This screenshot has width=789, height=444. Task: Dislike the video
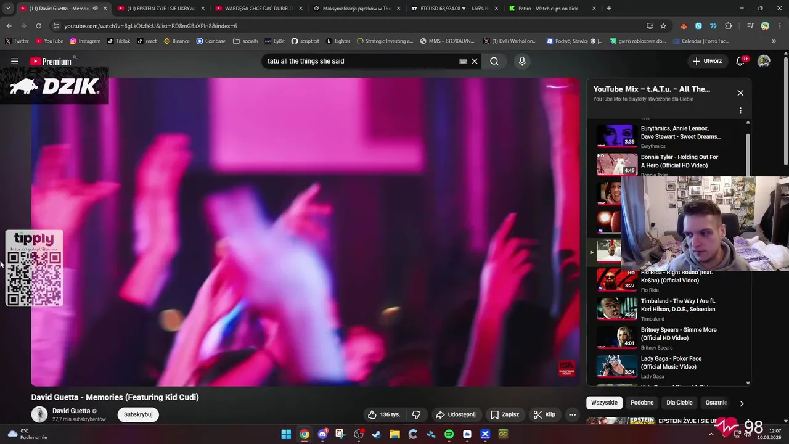pos(416,414)
